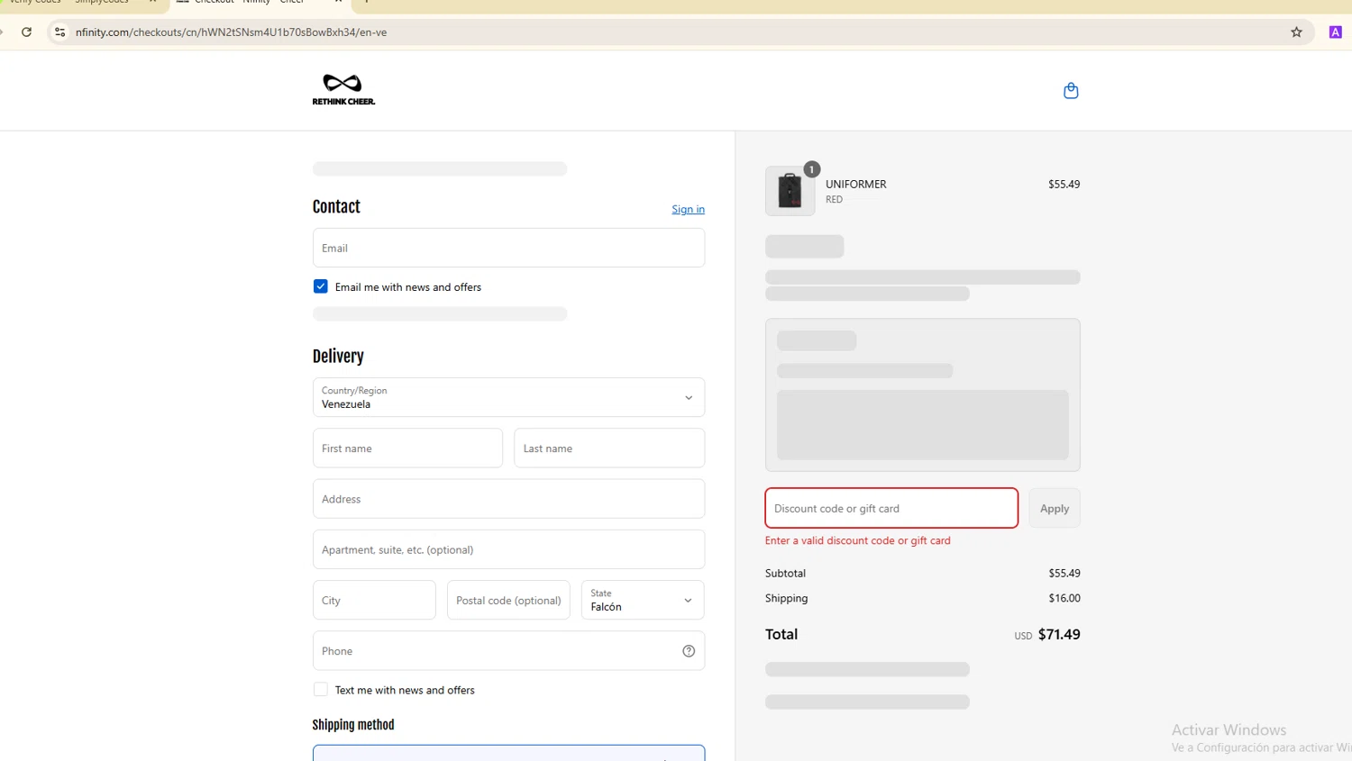The image size is (1352, 761).
Task: Focus the Last name field
Action: (x=609, y=448)
